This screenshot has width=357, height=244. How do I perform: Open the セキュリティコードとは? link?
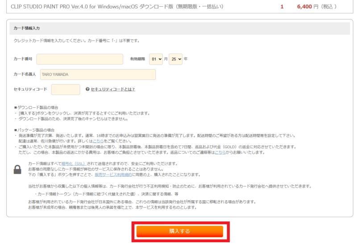click(x=113, y=89)
